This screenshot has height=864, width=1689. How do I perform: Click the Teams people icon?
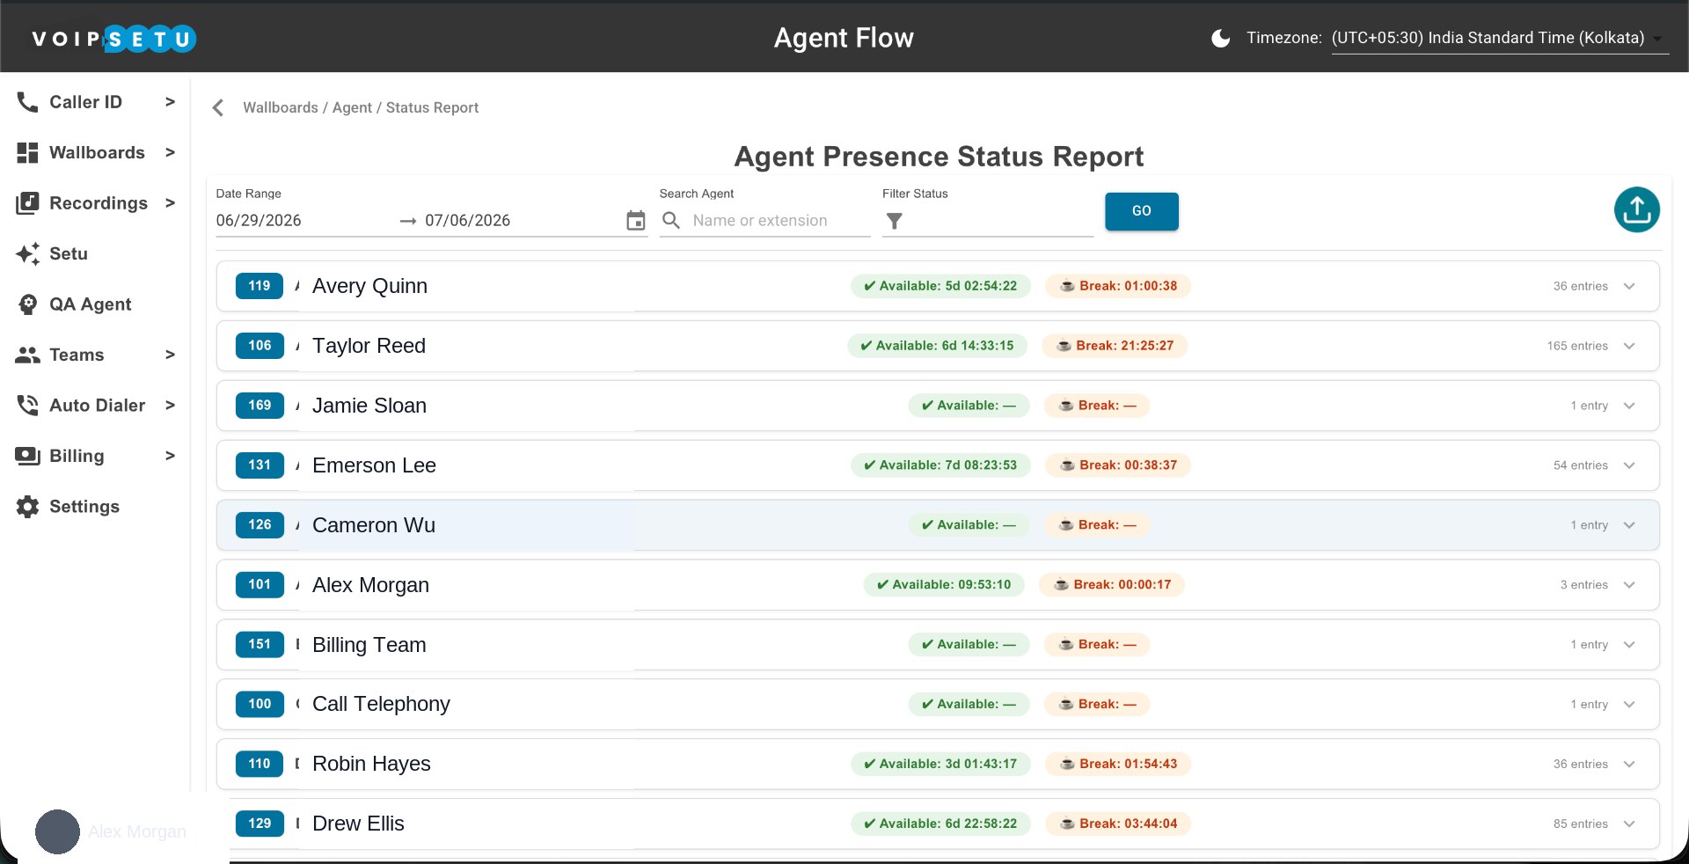[x=27, y=355]
